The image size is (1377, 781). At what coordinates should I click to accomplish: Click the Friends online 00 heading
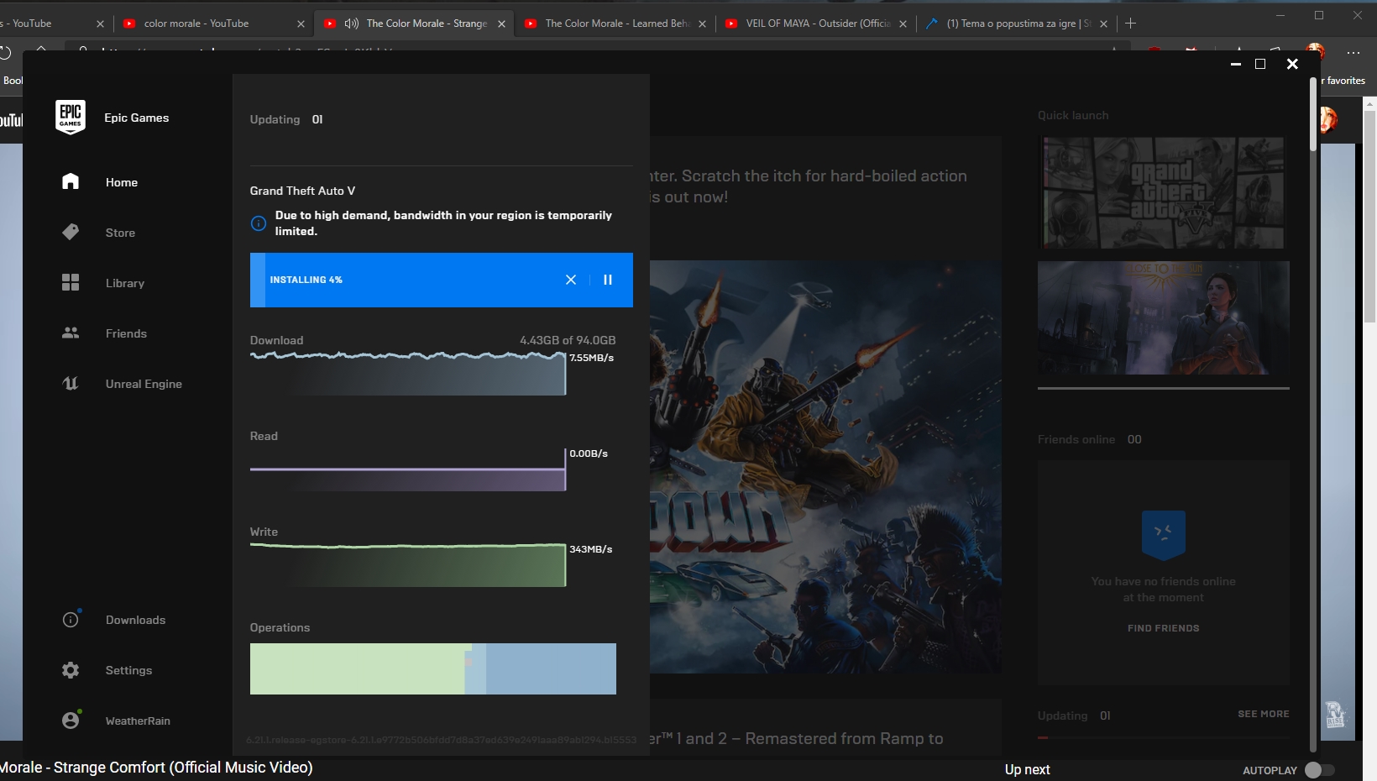click(x=1090, y=439)
